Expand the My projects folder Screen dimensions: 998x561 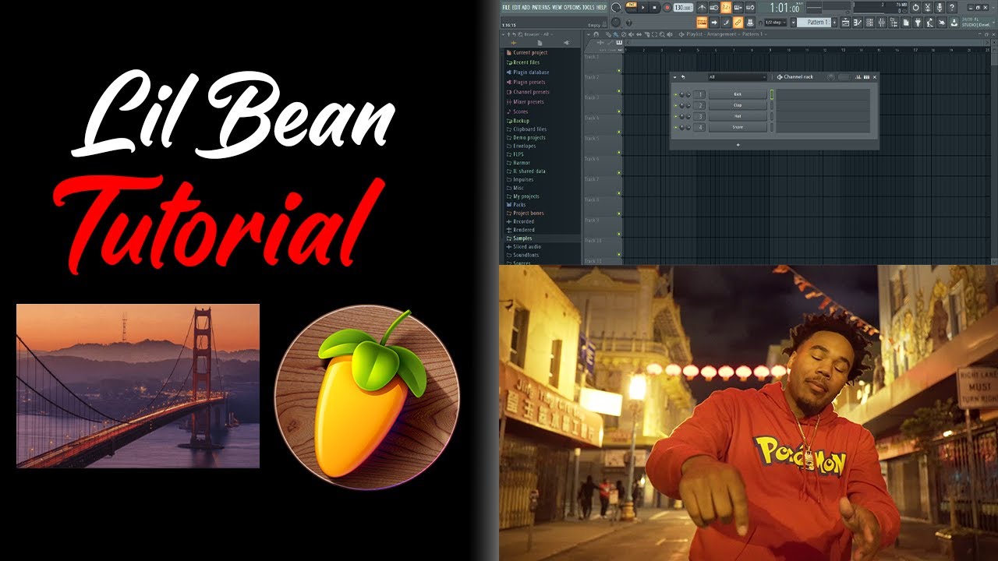[526, 196]
